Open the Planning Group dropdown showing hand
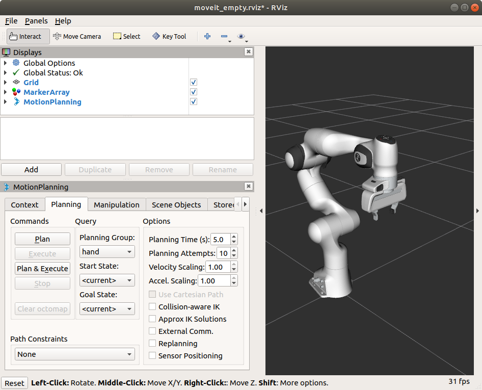 click(107, 251)
